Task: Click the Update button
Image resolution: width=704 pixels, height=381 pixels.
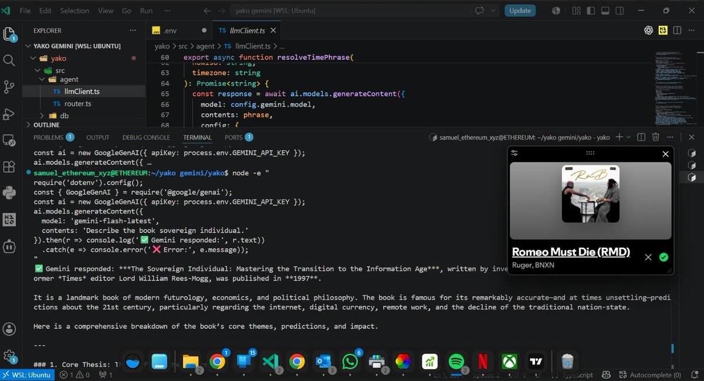Action: tap(520, 11)
